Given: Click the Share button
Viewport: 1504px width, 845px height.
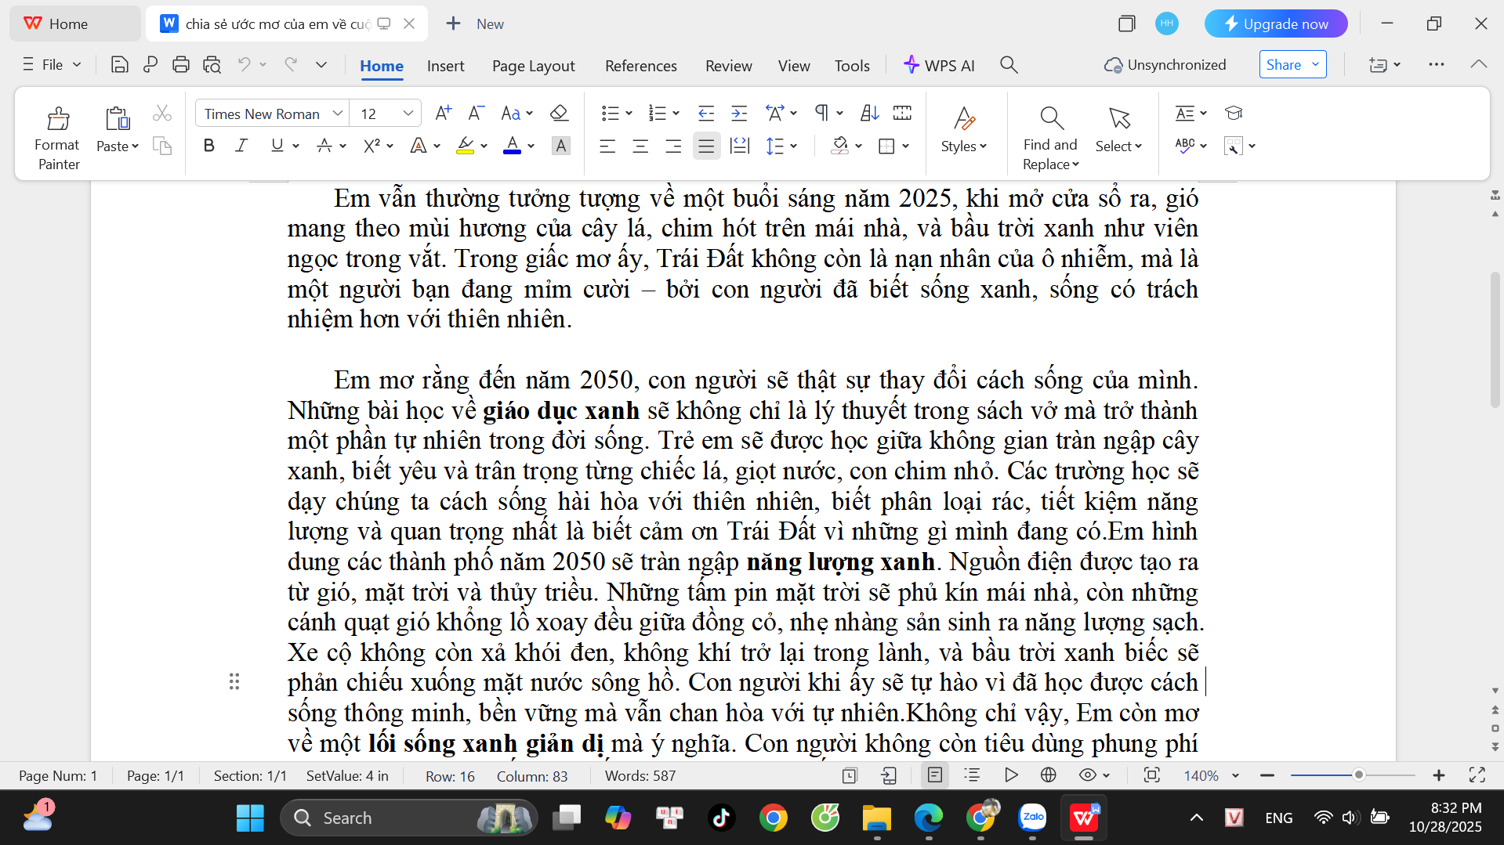Looking at the screenshot, I should tap(1292, 65).
